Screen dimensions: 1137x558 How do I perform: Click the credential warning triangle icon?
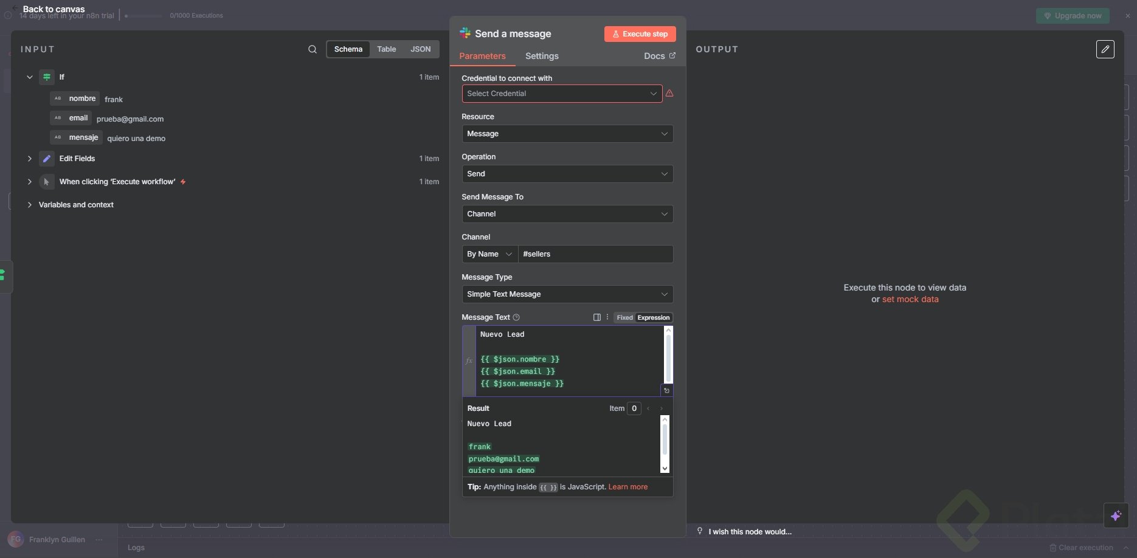669,94
